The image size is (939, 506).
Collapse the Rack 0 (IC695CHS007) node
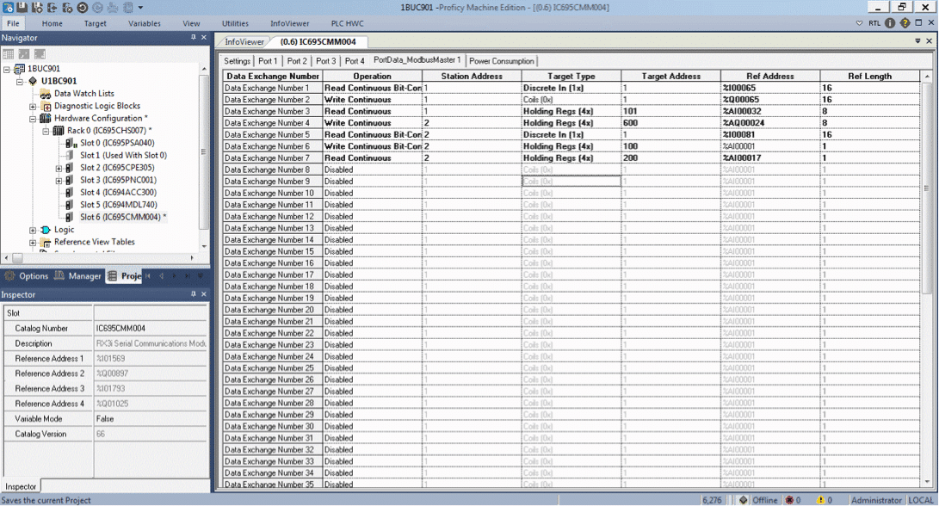[x=46, y=131]
